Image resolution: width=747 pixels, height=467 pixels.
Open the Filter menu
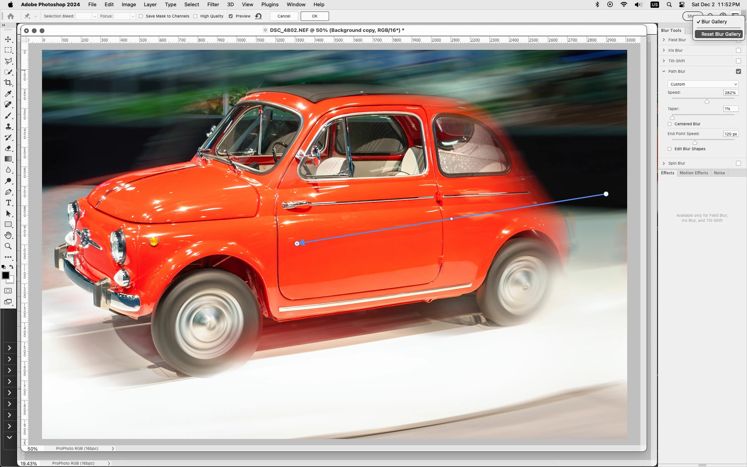click(x=213, y=5)
